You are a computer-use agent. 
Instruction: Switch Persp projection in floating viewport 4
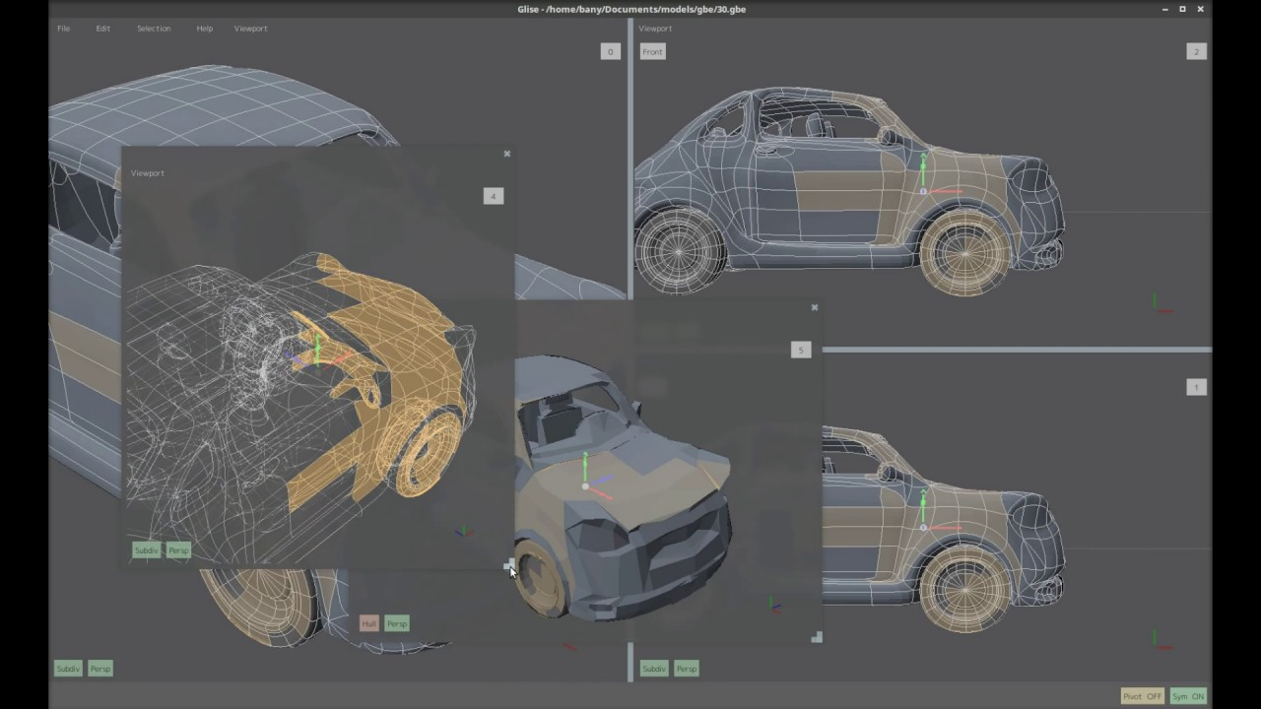point(178,550)
